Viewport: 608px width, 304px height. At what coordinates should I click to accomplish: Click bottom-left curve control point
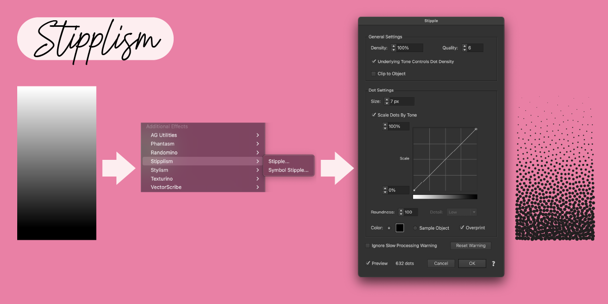tap(414, 190)
